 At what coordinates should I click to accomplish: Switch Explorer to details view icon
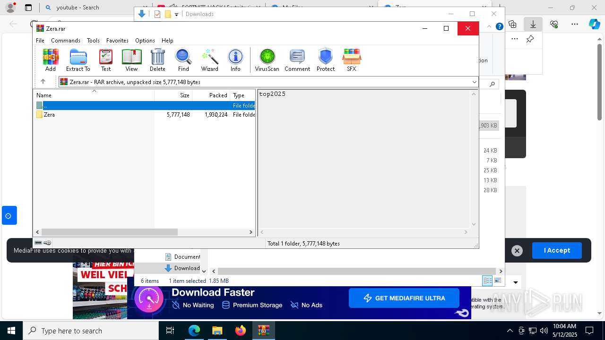click(x=487, y=280)
